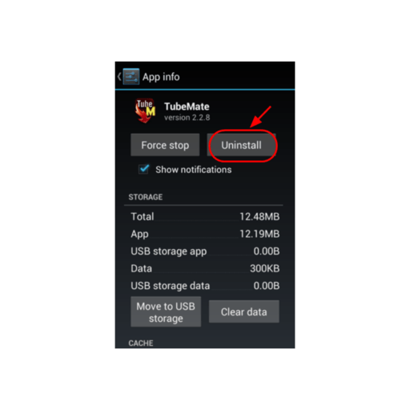Tap the back chevron beside App info
Image resolution: width=410 pixels, height=410 pixels.
click(119, 77)
